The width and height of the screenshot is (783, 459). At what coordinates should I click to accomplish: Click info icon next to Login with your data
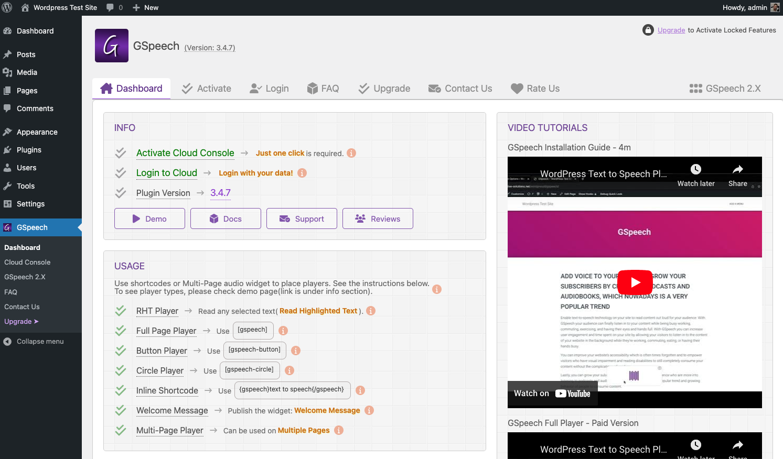pos(302,173)
